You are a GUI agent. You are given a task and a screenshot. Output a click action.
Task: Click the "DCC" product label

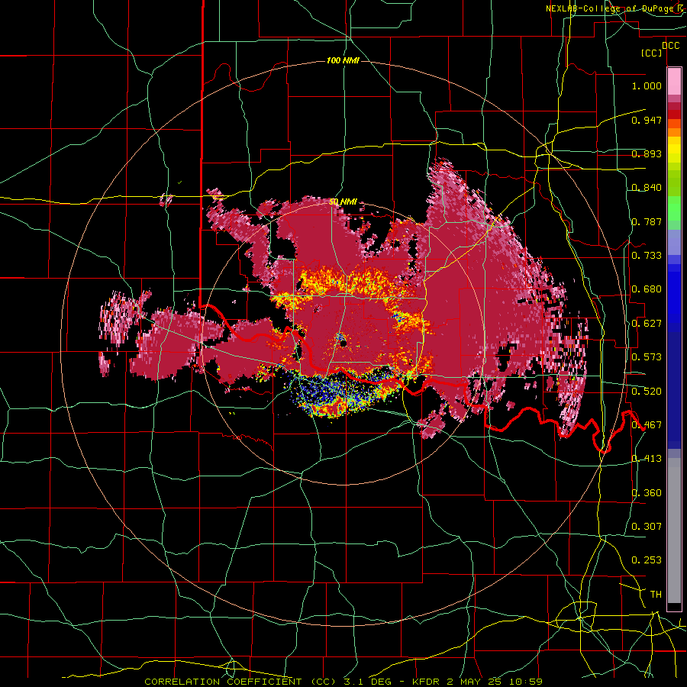[x=671, y=46]
